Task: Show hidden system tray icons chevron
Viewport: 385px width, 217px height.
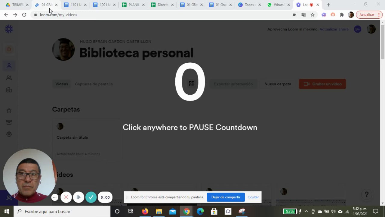Action: [x=306, y=212]
